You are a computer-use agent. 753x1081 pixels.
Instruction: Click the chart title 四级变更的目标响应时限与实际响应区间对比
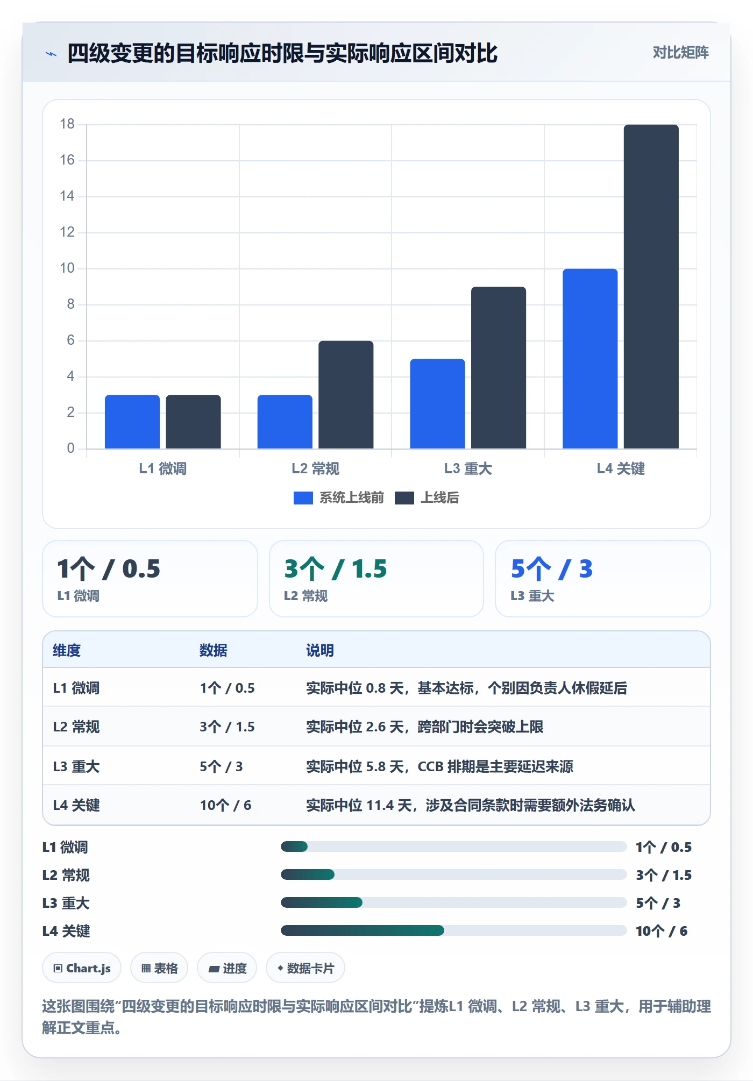(x=282, y=53)
